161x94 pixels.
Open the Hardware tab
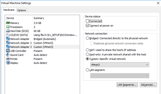9,10
